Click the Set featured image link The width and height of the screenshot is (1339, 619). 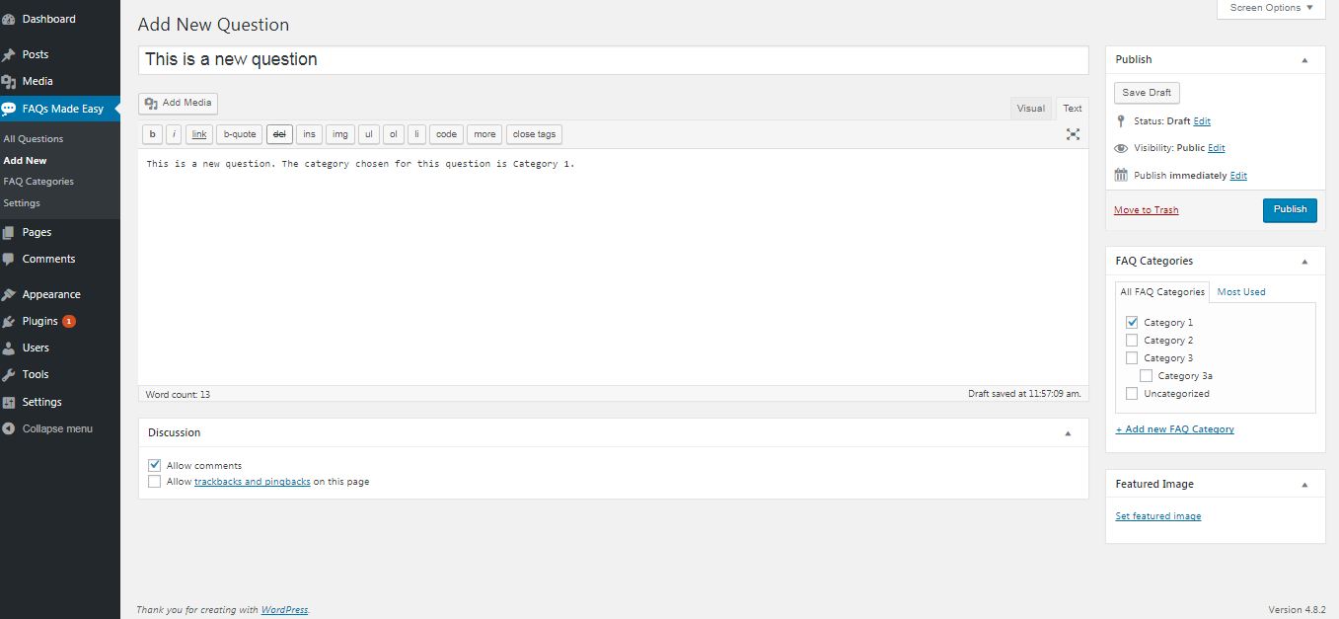tap(1158, 516)
